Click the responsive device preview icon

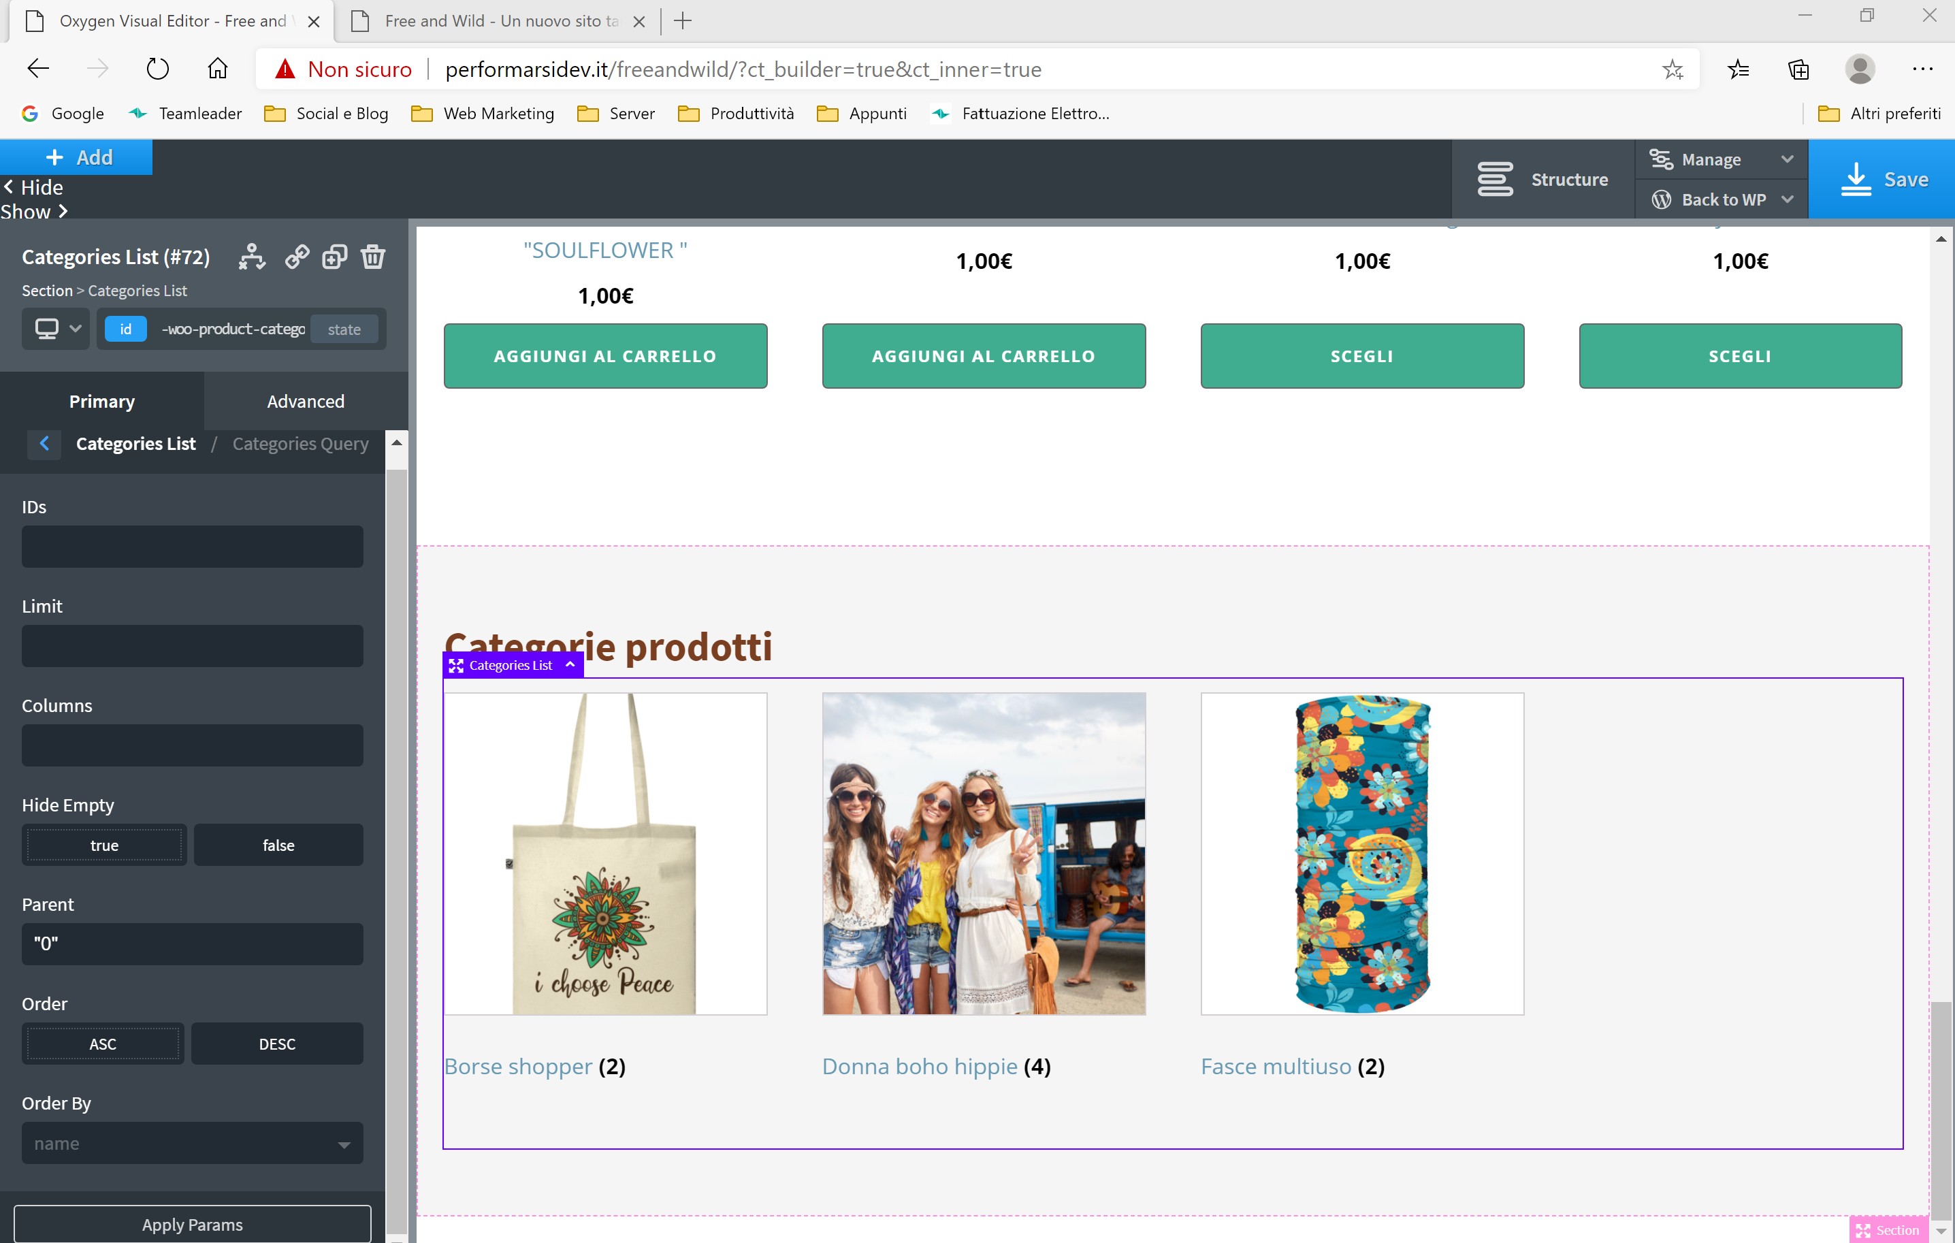coord(49,329)
